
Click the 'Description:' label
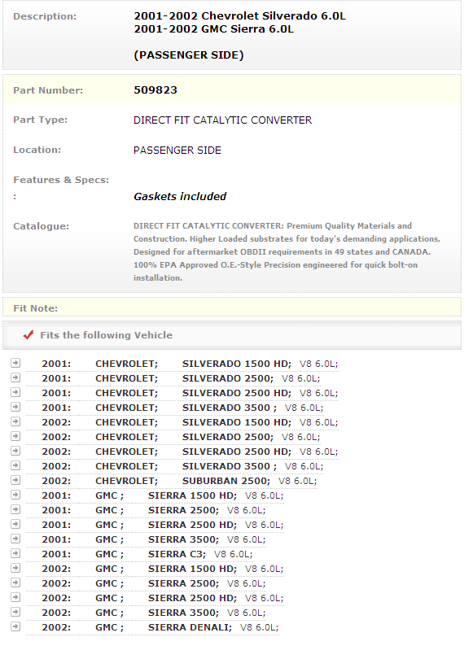45,17
